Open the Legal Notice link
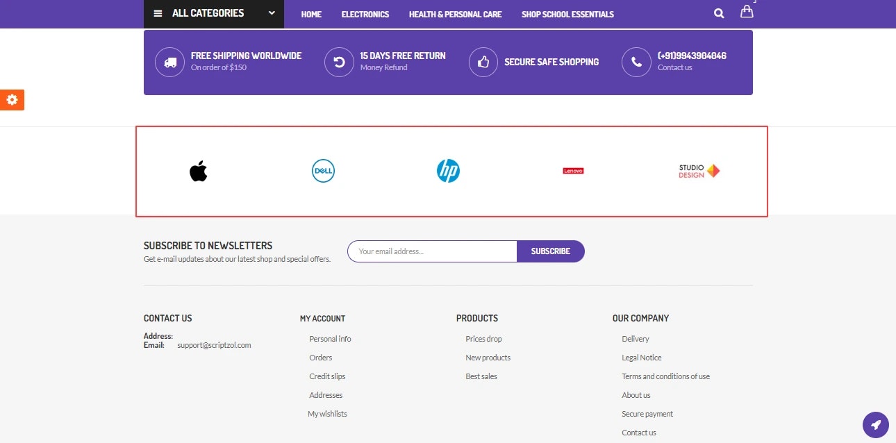The height and width of the screenshot is (443, 896). [642, 358]
